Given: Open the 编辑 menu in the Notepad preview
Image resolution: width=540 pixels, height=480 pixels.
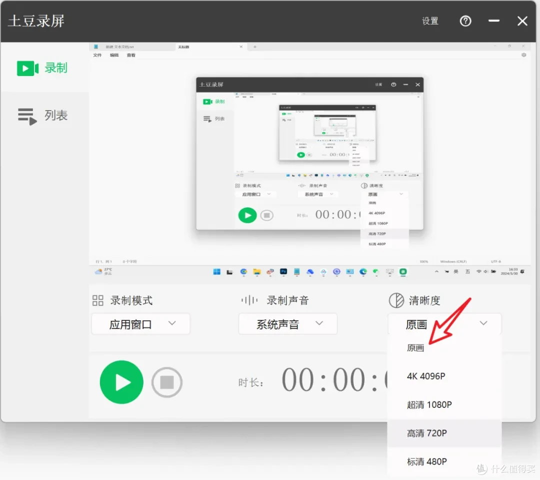Looking at the screenshot, I should 114,55.
